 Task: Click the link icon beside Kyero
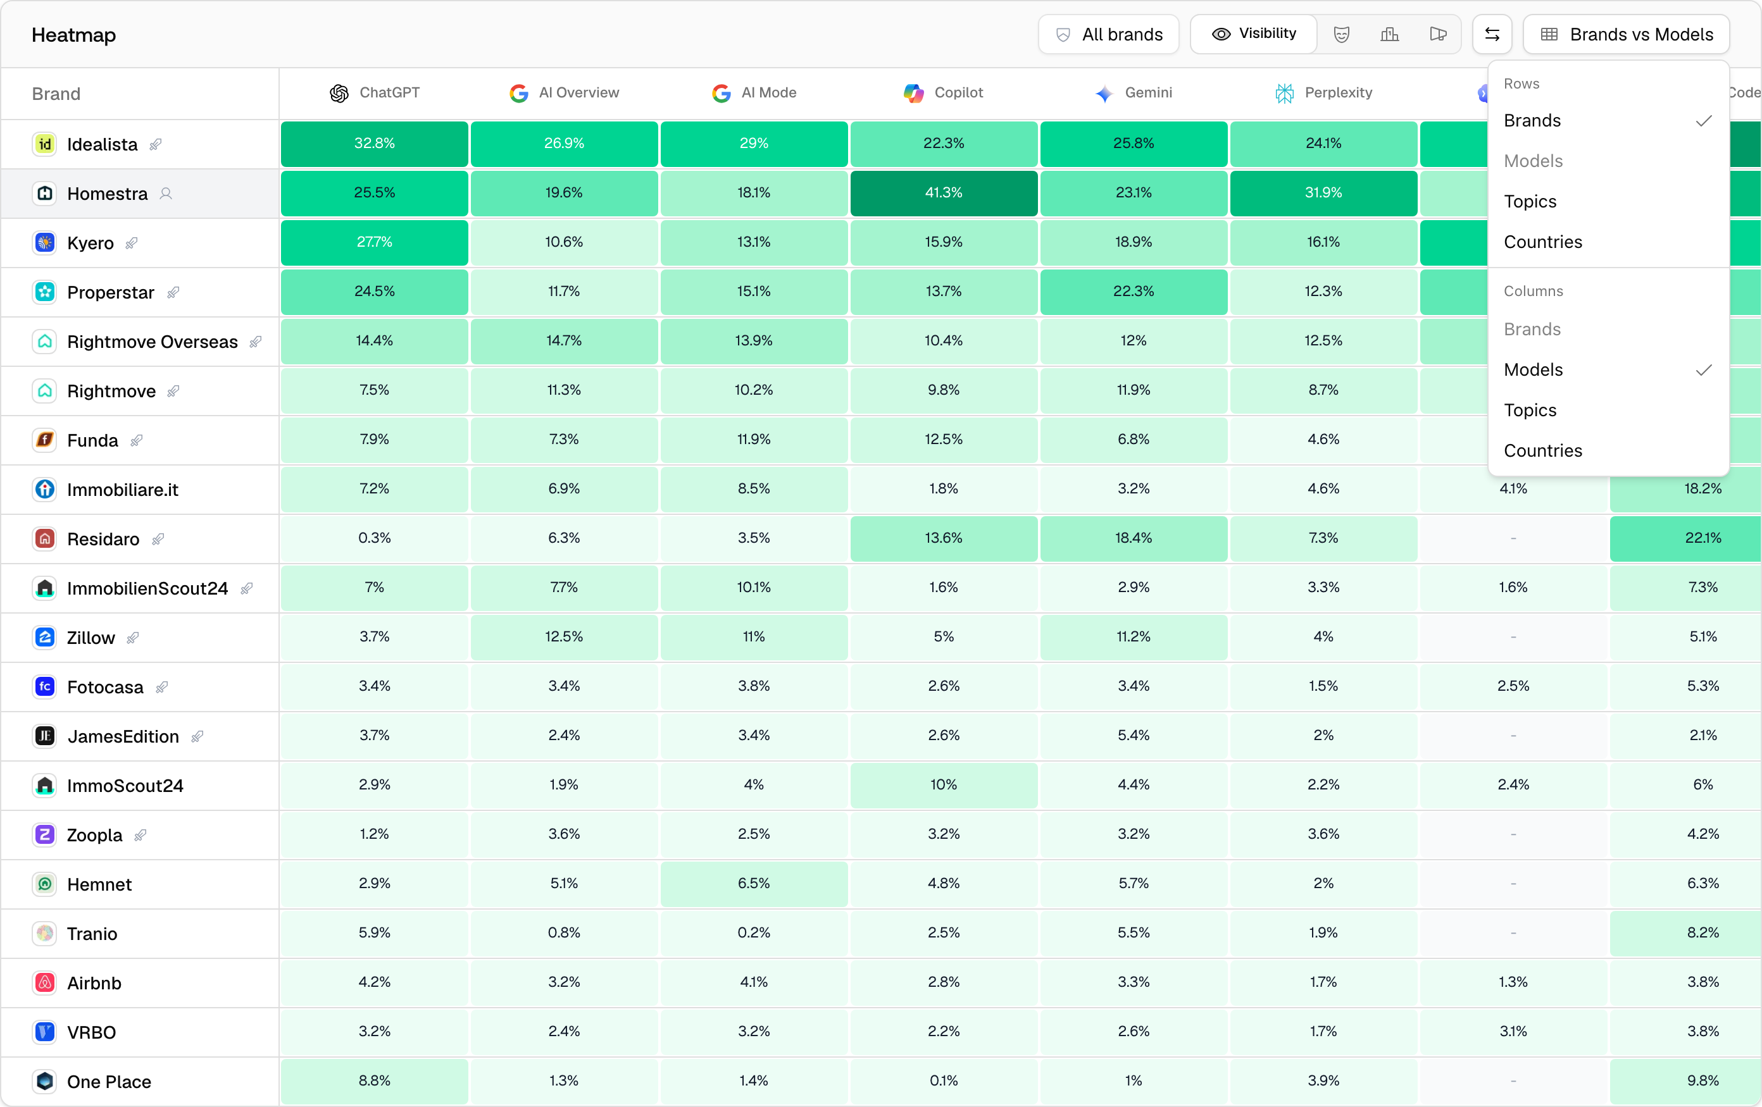point(132,244)
